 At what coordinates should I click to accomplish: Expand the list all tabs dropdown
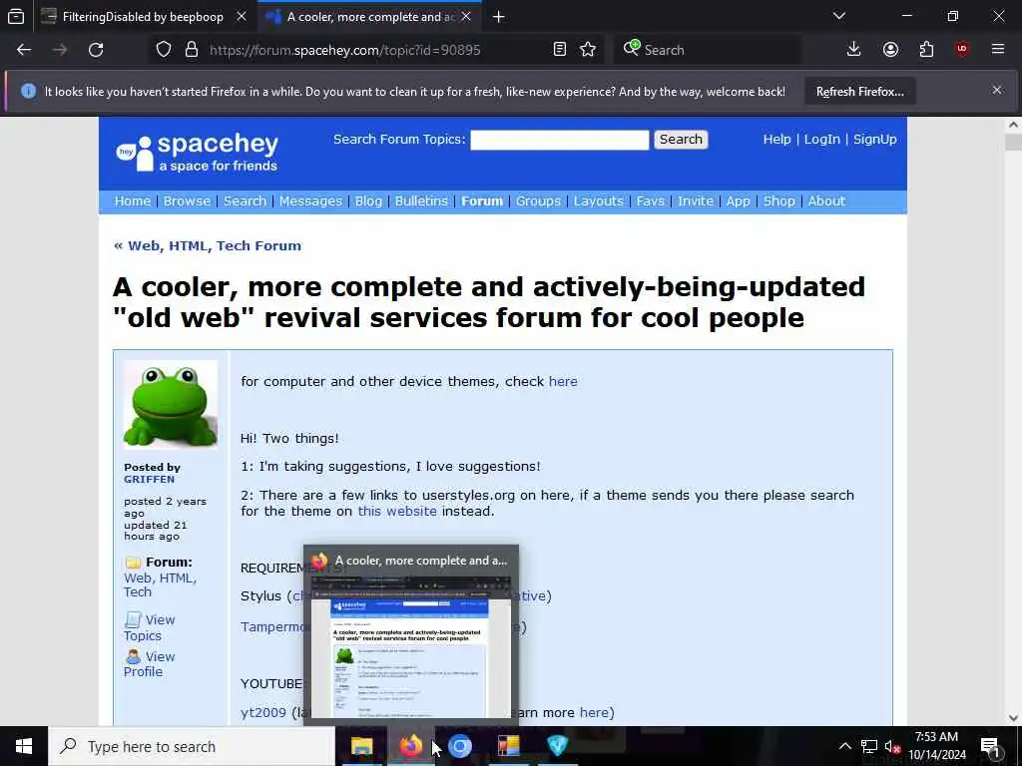point(839,16)
